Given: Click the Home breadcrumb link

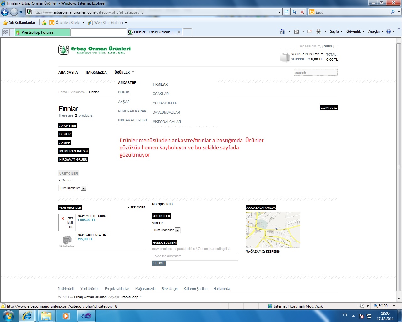Looking at the screenshot, I should coord(62,92).
